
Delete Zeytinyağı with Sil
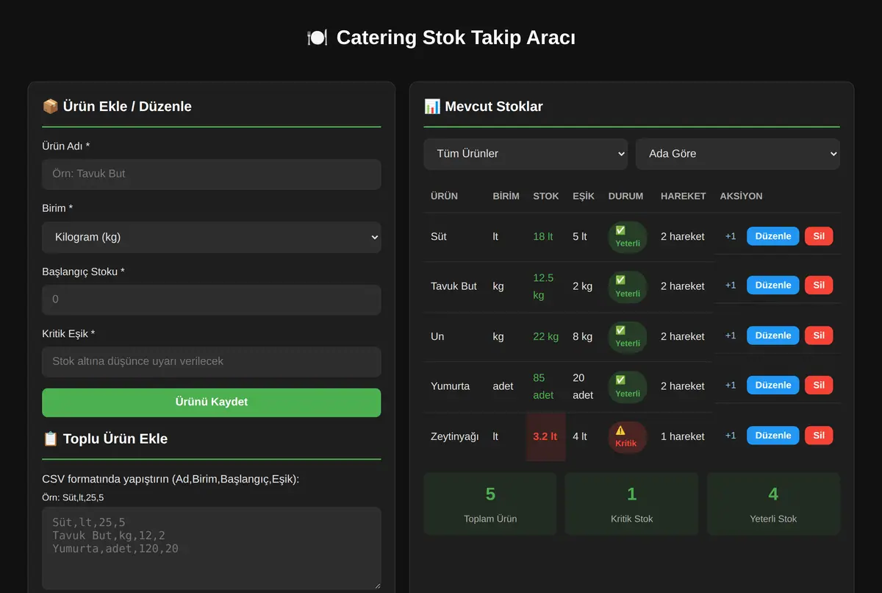pyautogui.click(x=819, y=436)
